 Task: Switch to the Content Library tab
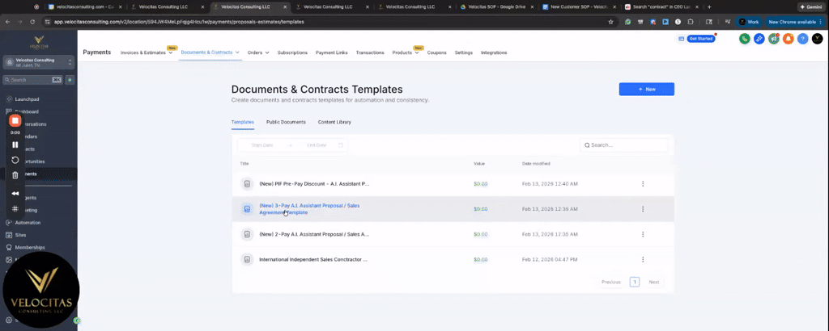334,122
